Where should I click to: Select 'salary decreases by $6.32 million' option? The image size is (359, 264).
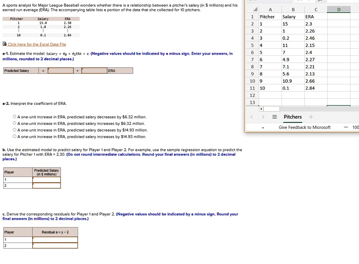(14, 117)
